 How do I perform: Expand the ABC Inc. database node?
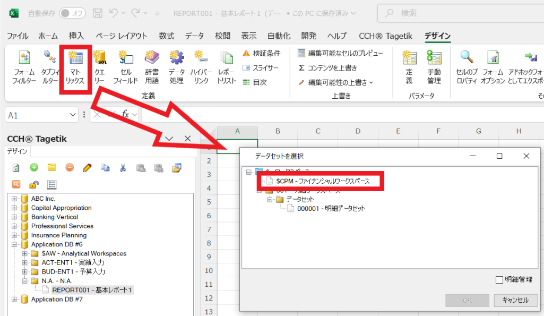[x=14, y=199]
